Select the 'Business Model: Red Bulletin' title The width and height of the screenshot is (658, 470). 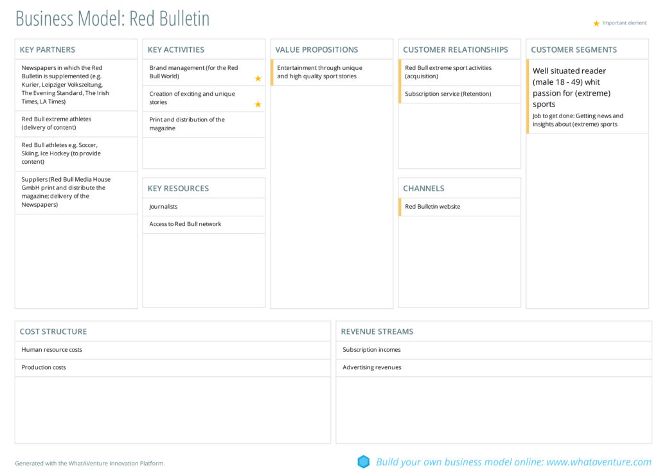tap(112, 19)
